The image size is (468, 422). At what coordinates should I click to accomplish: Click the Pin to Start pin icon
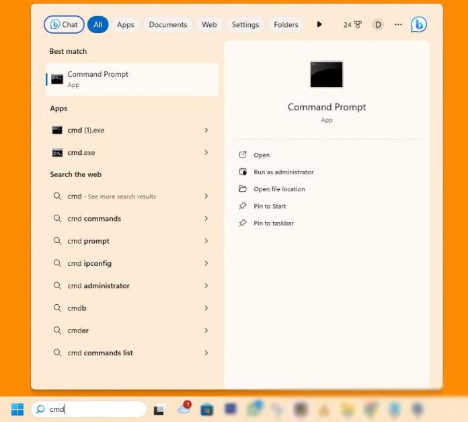(x=243, y=206)
